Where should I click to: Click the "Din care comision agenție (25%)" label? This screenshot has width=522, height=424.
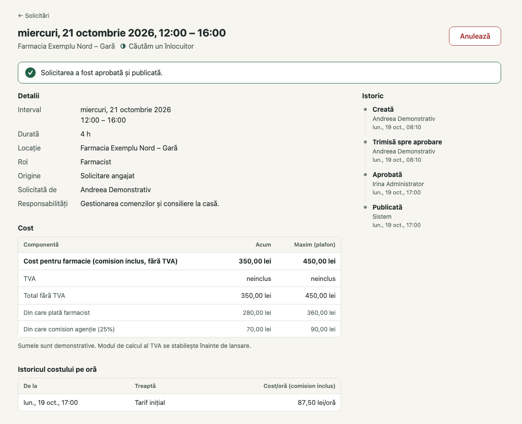pyautogui.click(x=69, y=329)
